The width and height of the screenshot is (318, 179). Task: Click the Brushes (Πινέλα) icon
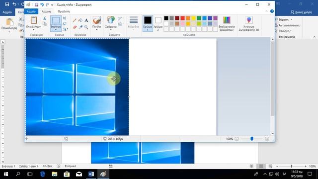pos(97,20)
